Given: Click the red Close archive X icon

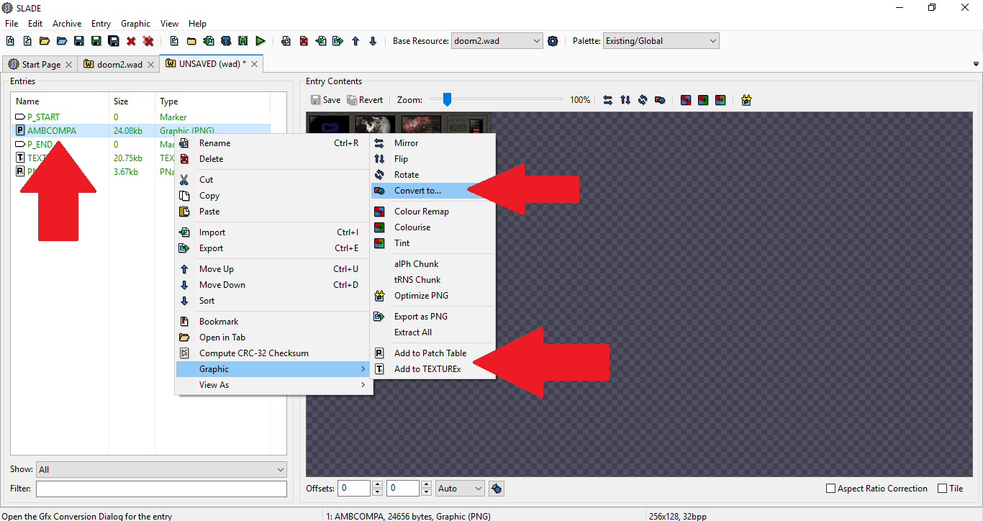Looking at the screenshot, I should [x=131, y=41].
